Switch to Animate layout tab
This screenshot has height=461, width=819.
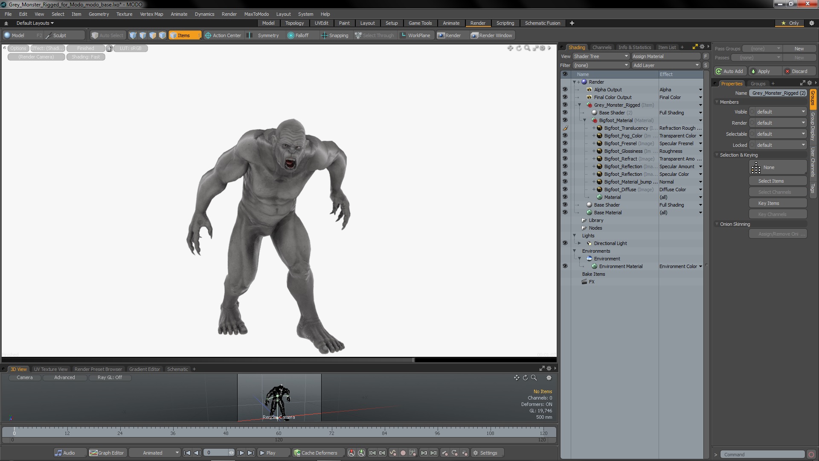pos(451,23)
